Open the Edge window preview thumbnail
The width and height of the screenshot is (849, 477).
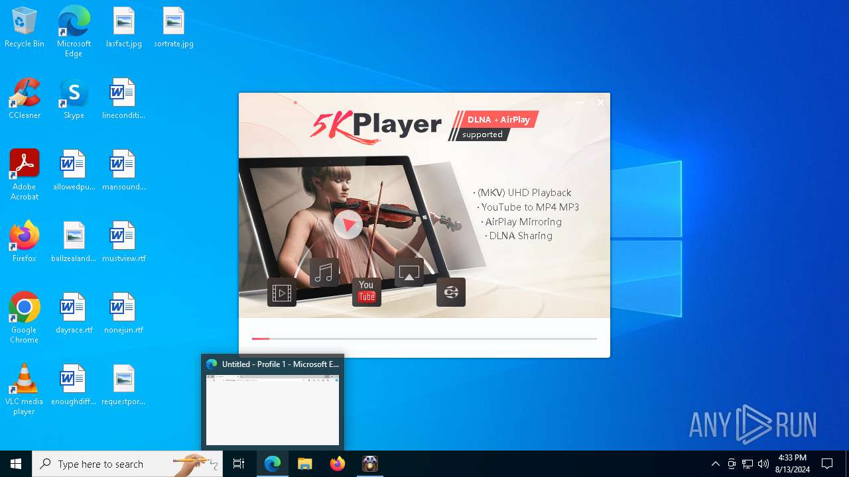pyautogui.click(x=273, y=409)
